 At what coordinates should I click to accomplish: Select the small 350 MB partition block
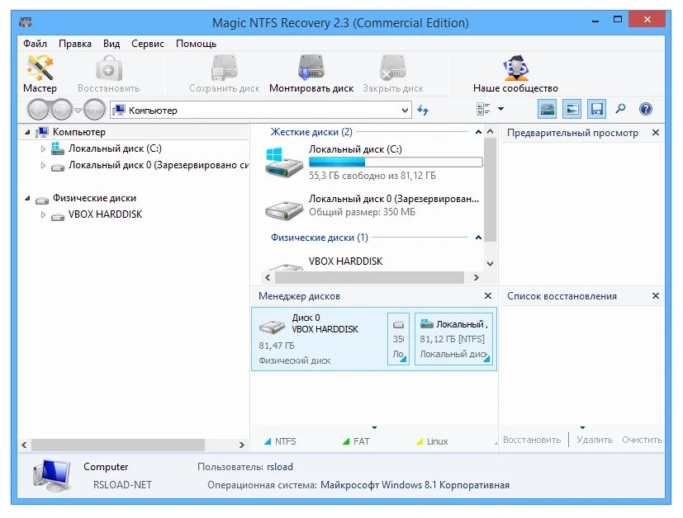(398, 339)
